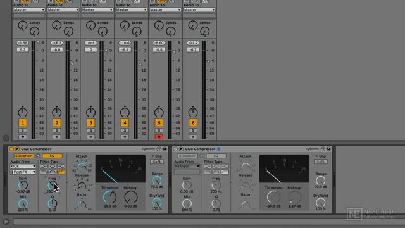Click the triangle toggle in second Glue Compressor title bar
Screen dimensions: 405x228
click(181, 149)
